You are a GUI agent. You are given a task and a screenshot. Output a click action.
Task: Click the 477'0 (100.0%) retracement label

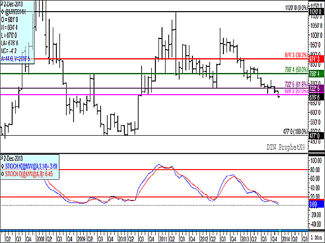(x=296, y=132)
